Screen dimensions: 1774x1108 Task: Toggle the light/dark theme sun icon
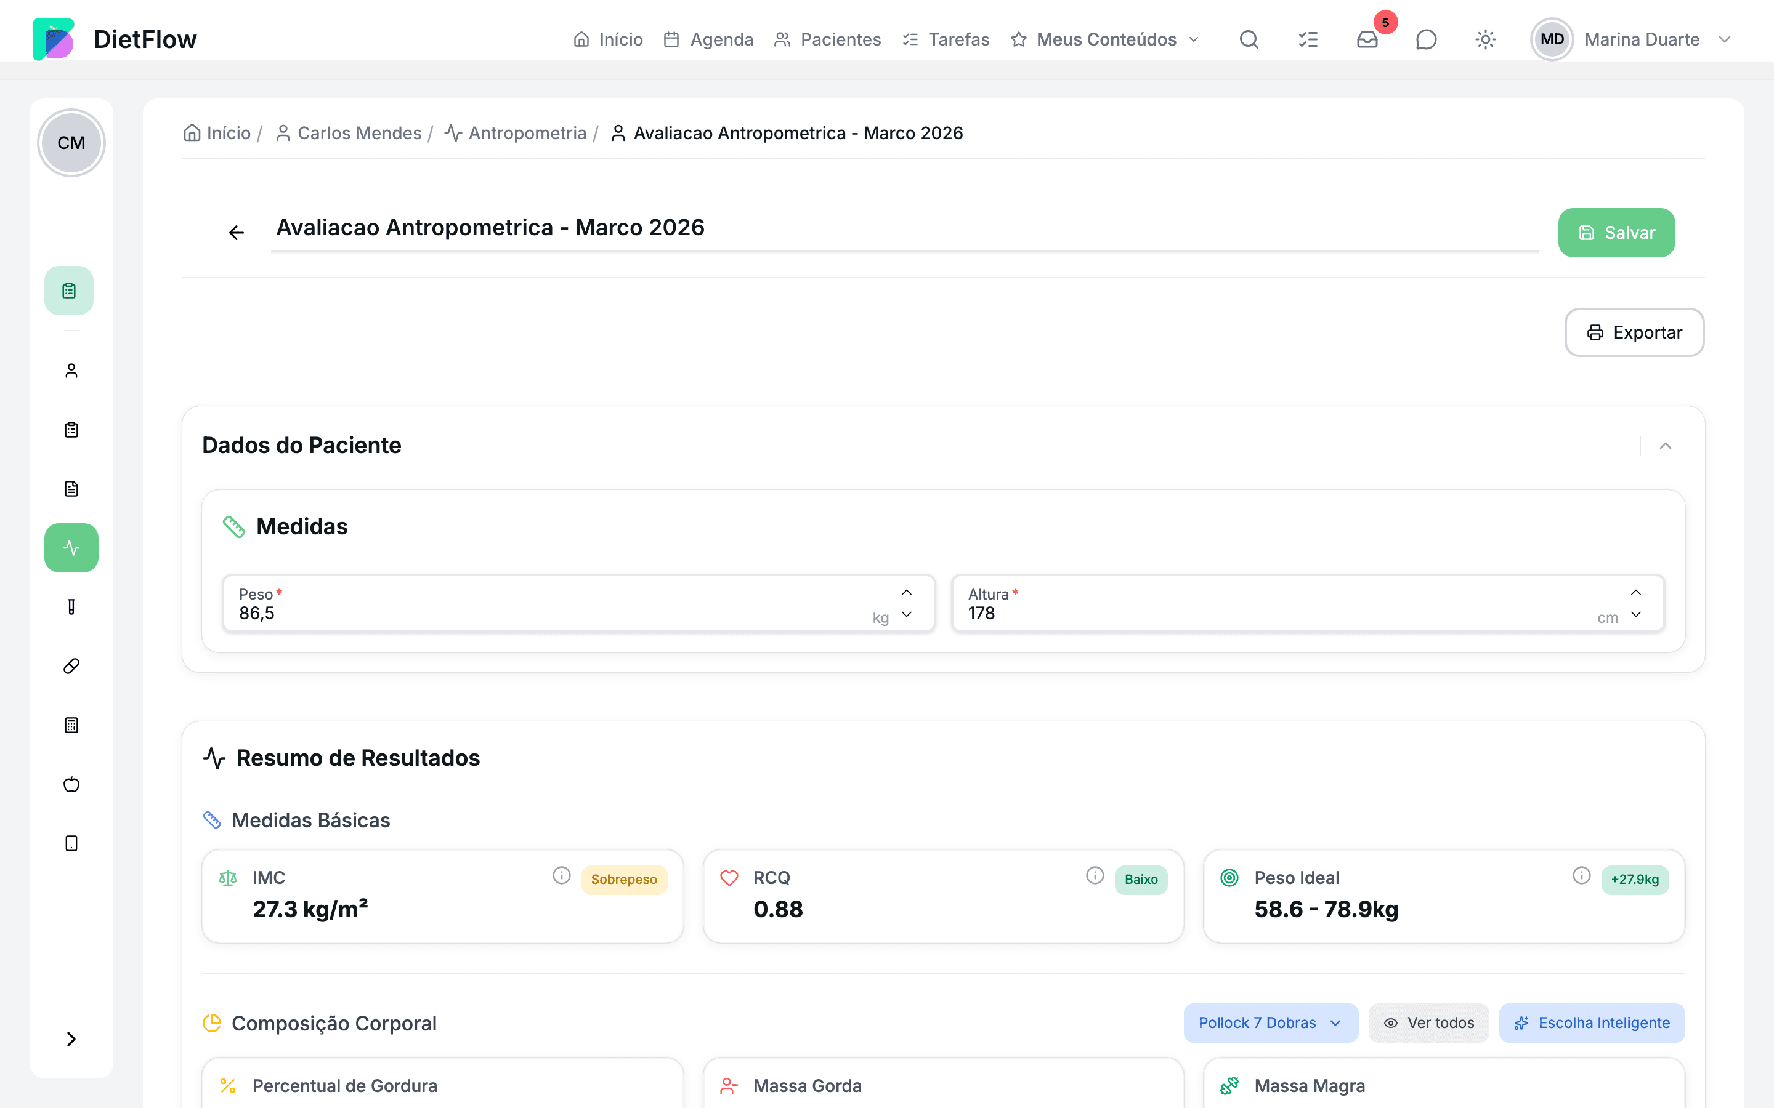click(x=1485, y=39)
